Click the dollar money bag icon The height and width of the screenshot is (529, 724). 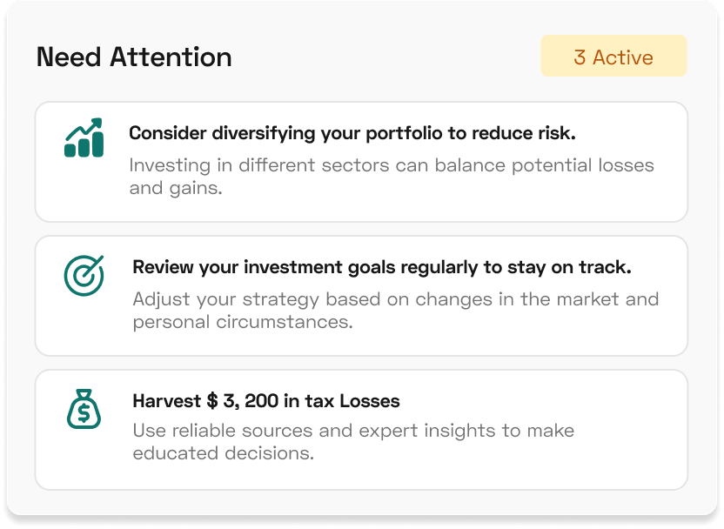coord(84,409)
